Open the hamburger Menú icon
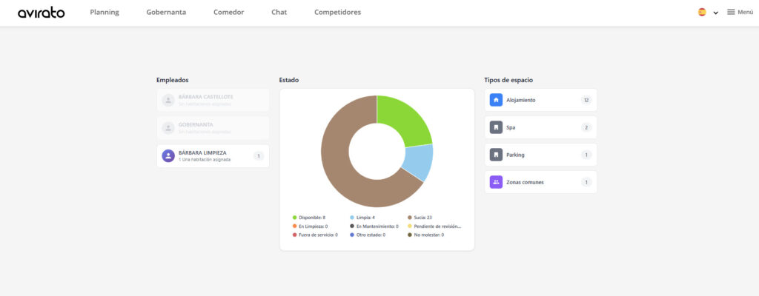Screen dimensions: 759x296 click(x=731, y=13)
